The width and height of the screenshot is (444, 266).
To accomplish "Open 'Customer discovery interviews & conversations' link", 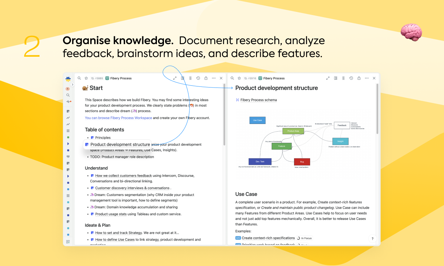I will pos(133,188).
